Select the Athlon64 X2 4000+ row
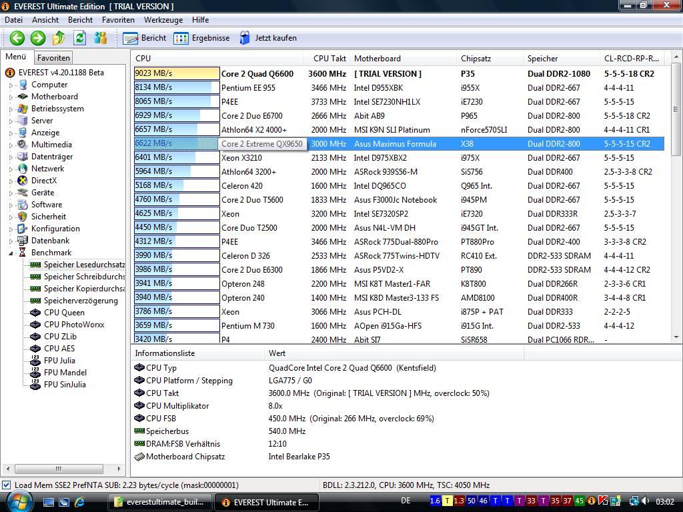Viewport: 683px width, 512px height. click(399, 130)
